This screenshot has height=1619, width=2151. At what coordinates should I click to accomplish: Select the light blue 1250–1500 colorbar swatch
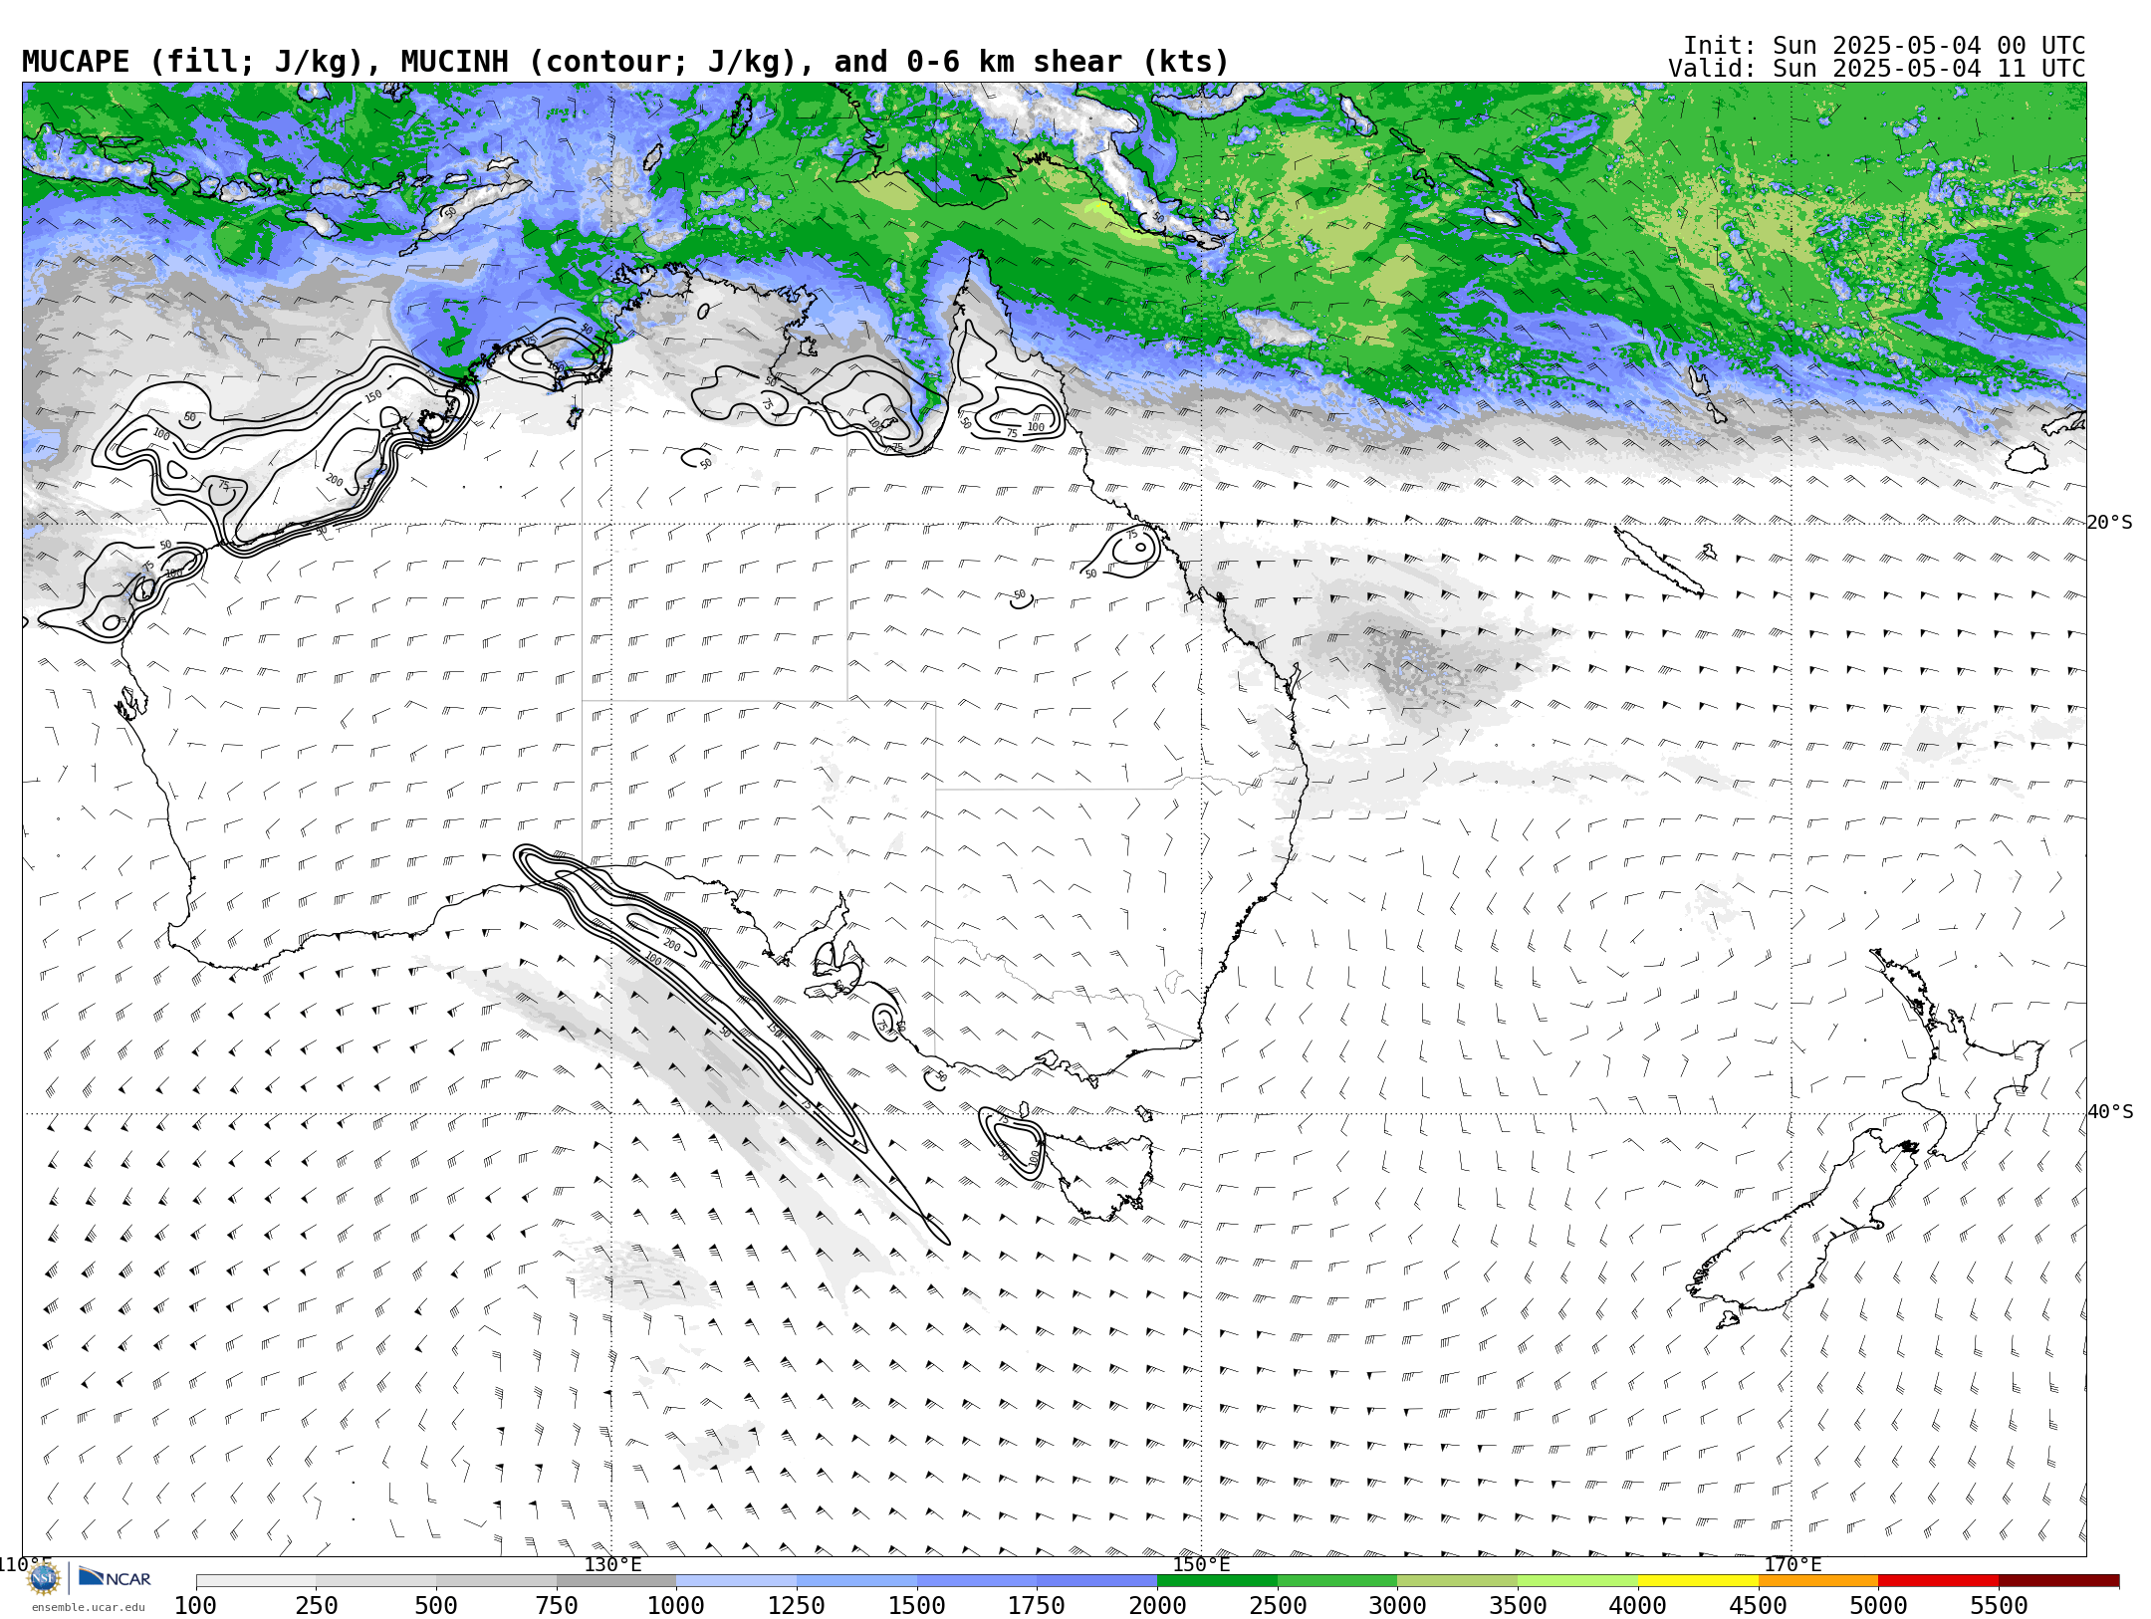(x=856, y=1581)
